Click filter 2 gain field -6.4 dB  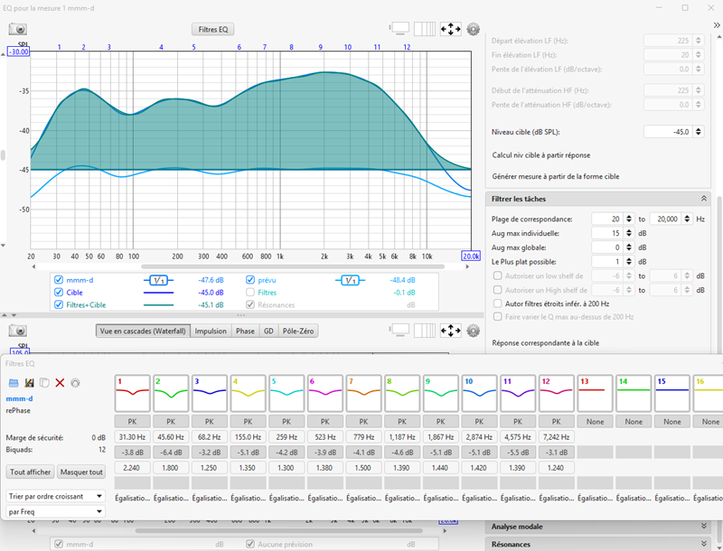tap(171, 453)
